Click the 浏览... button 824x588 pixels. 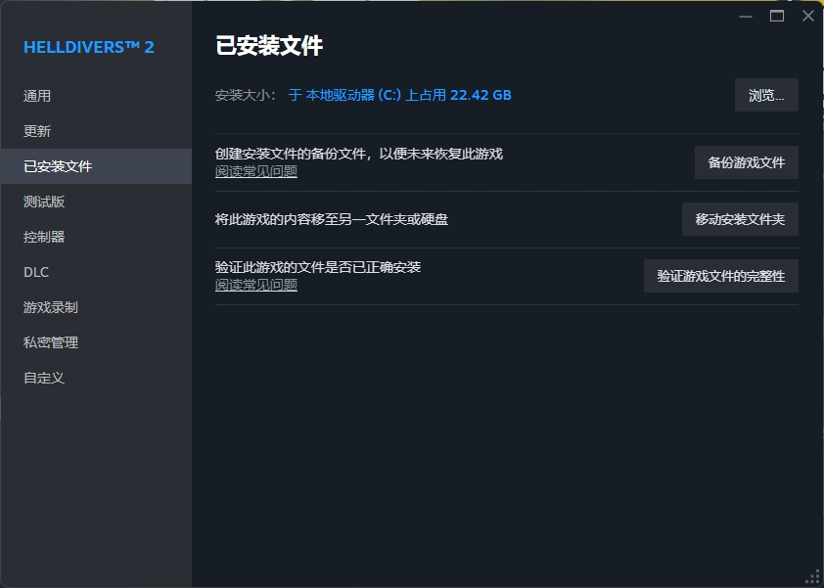tap(766, 95)
